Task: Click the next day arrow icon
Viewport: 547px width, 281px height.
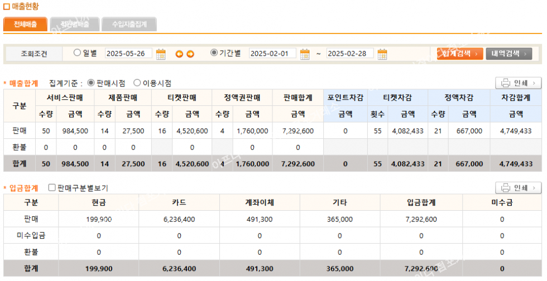Action: 190,54
